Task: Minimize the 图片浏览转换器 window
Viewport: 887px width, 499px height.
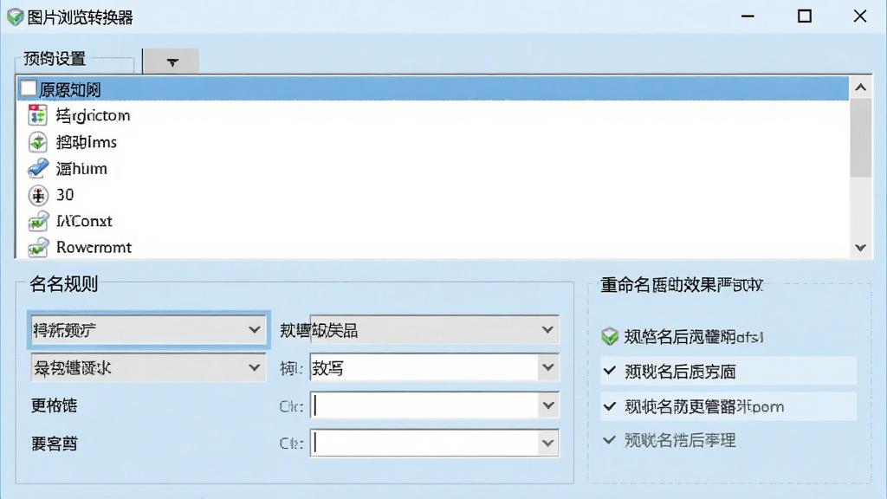Action: point(748,16)
